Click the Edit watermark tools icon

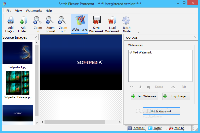tap(173, 87)
